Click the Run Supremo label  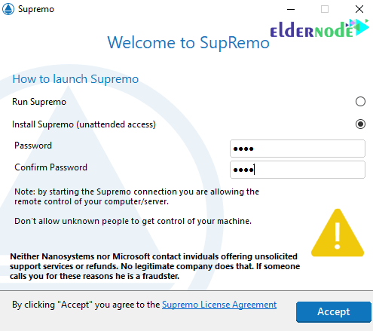[39, 102]
